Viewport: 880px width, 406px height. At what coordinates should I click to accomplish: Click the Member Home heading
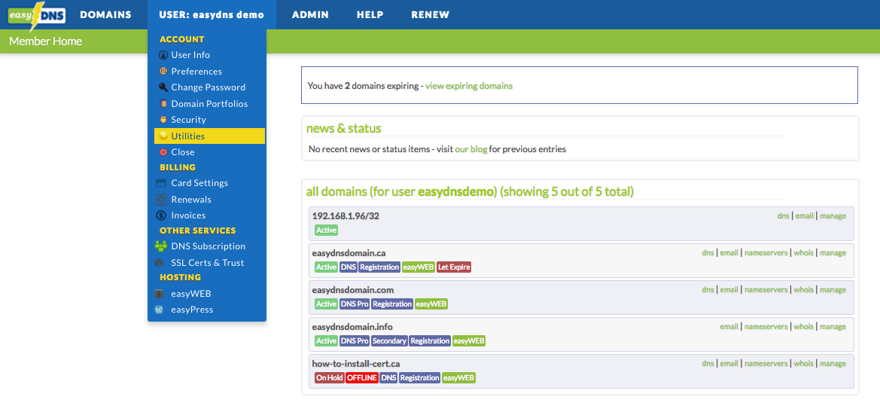pos(45,41)
